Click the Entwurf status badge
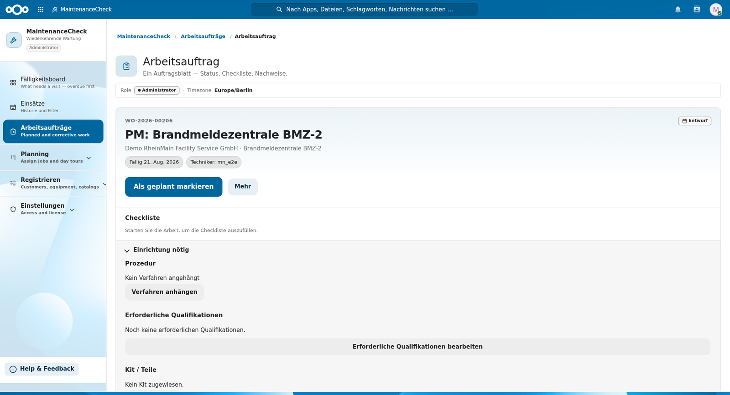This screenshot has width=730, height=395. (694, 121)
